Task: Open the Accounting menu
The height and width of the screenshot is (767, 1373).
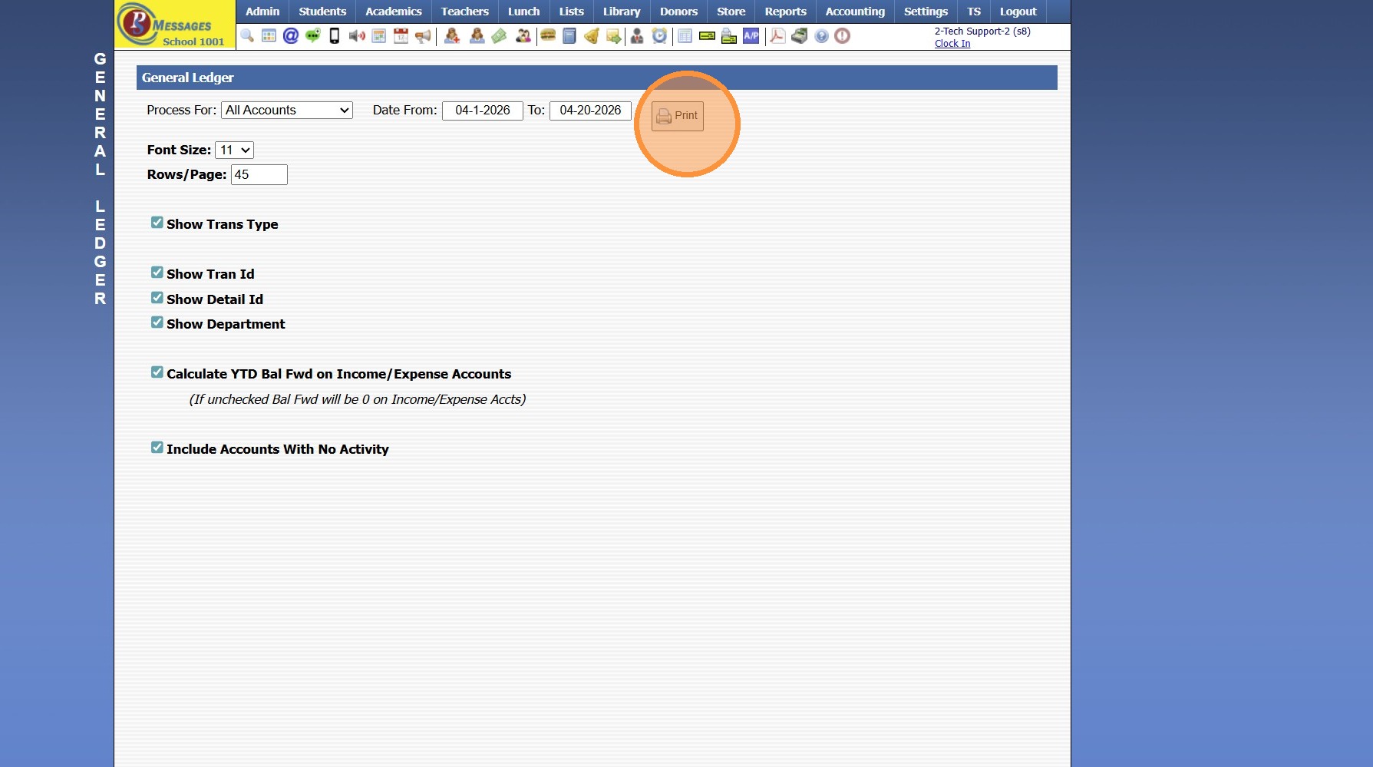Action: (x=856, y=12)
